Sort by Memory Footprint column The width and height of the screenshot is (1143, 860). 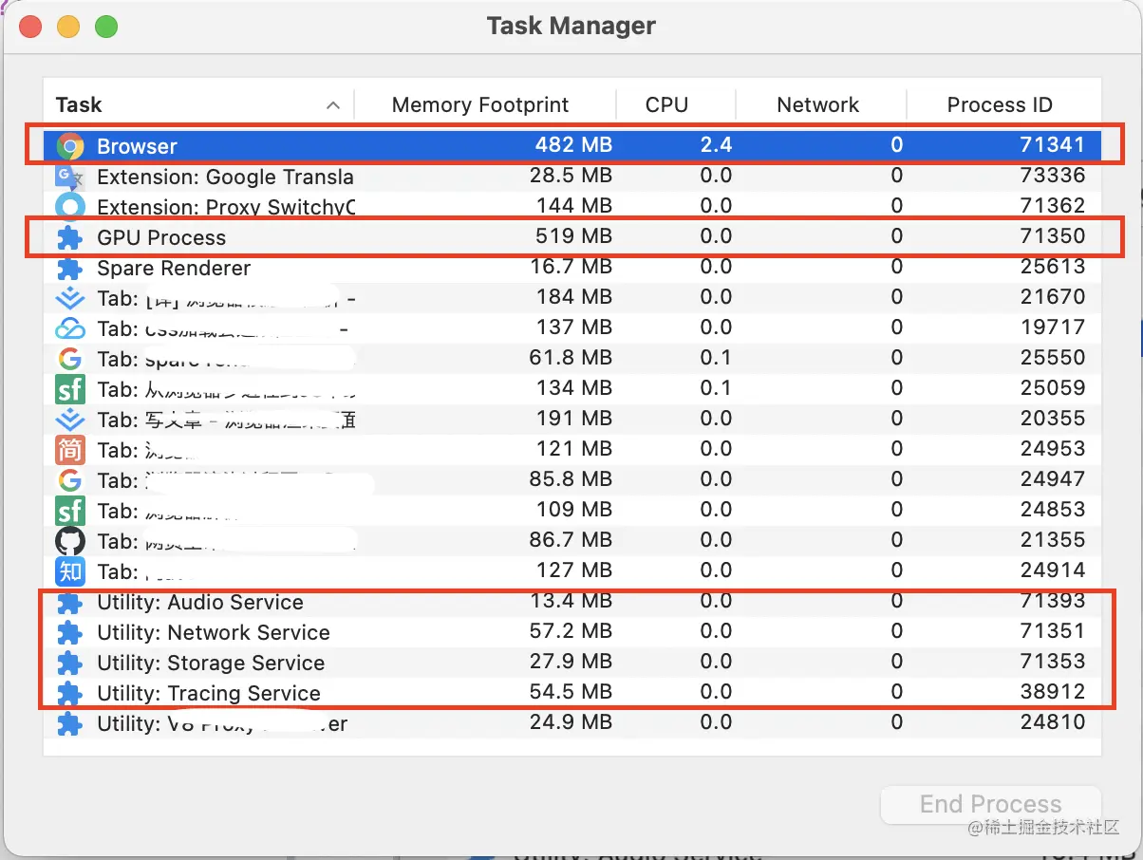(480, 105)
